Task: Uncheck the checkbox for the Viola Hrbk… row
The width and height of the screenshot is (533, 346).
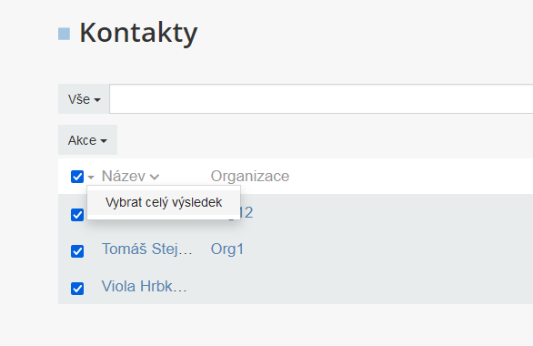Action: (x=77, y=289)
